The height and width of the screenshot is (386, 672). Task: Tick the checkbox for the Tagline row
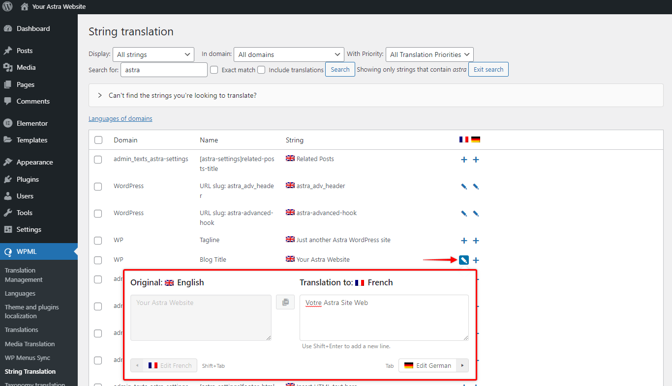click(98, 241)
